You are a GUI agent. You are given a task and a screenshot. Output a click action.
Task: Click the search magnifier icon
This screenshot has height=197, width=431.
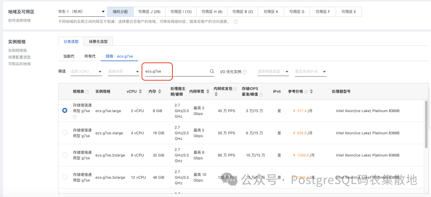tap(212, 71)
